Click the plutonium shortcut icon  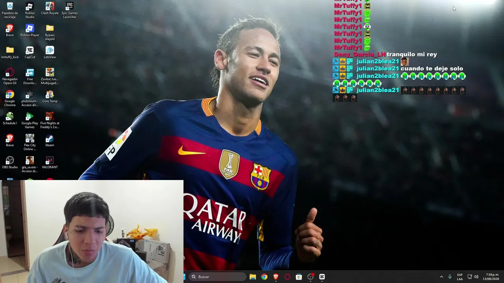[30, 98]
